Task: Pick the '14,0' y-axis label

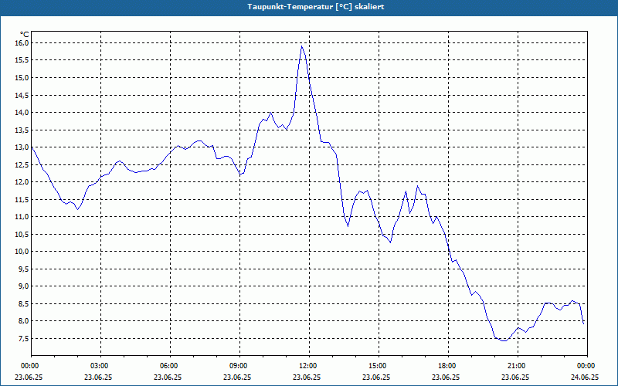Action: click(22, 112)
